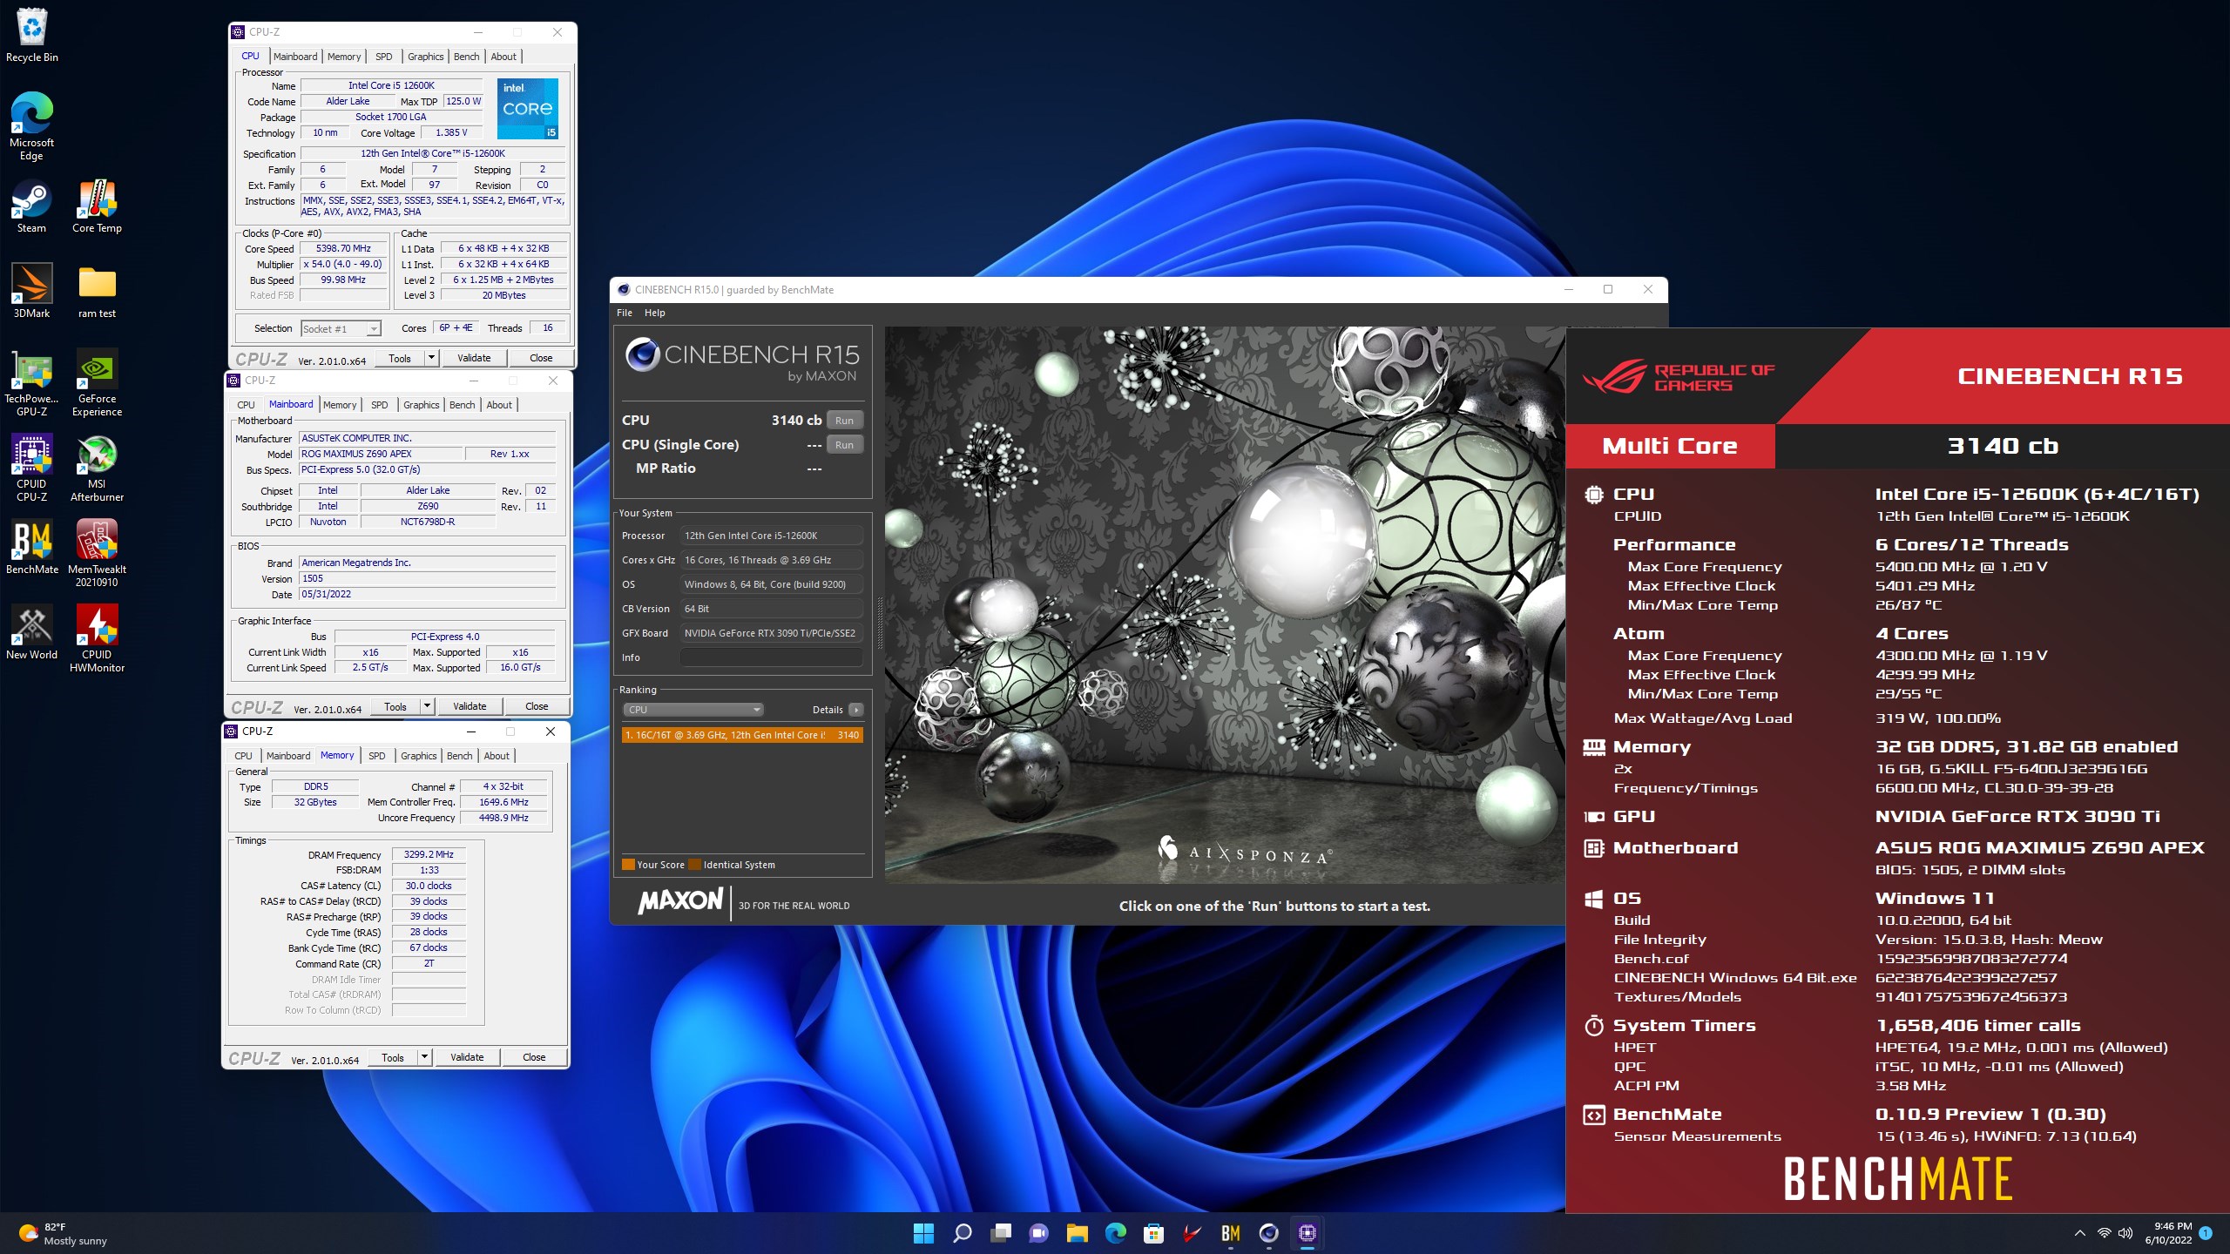Image resolution: width=2230 pixels, height=1254 pixels.
Task: Open the MSI Afterburner desktop icon
Action: click(97, 469)
